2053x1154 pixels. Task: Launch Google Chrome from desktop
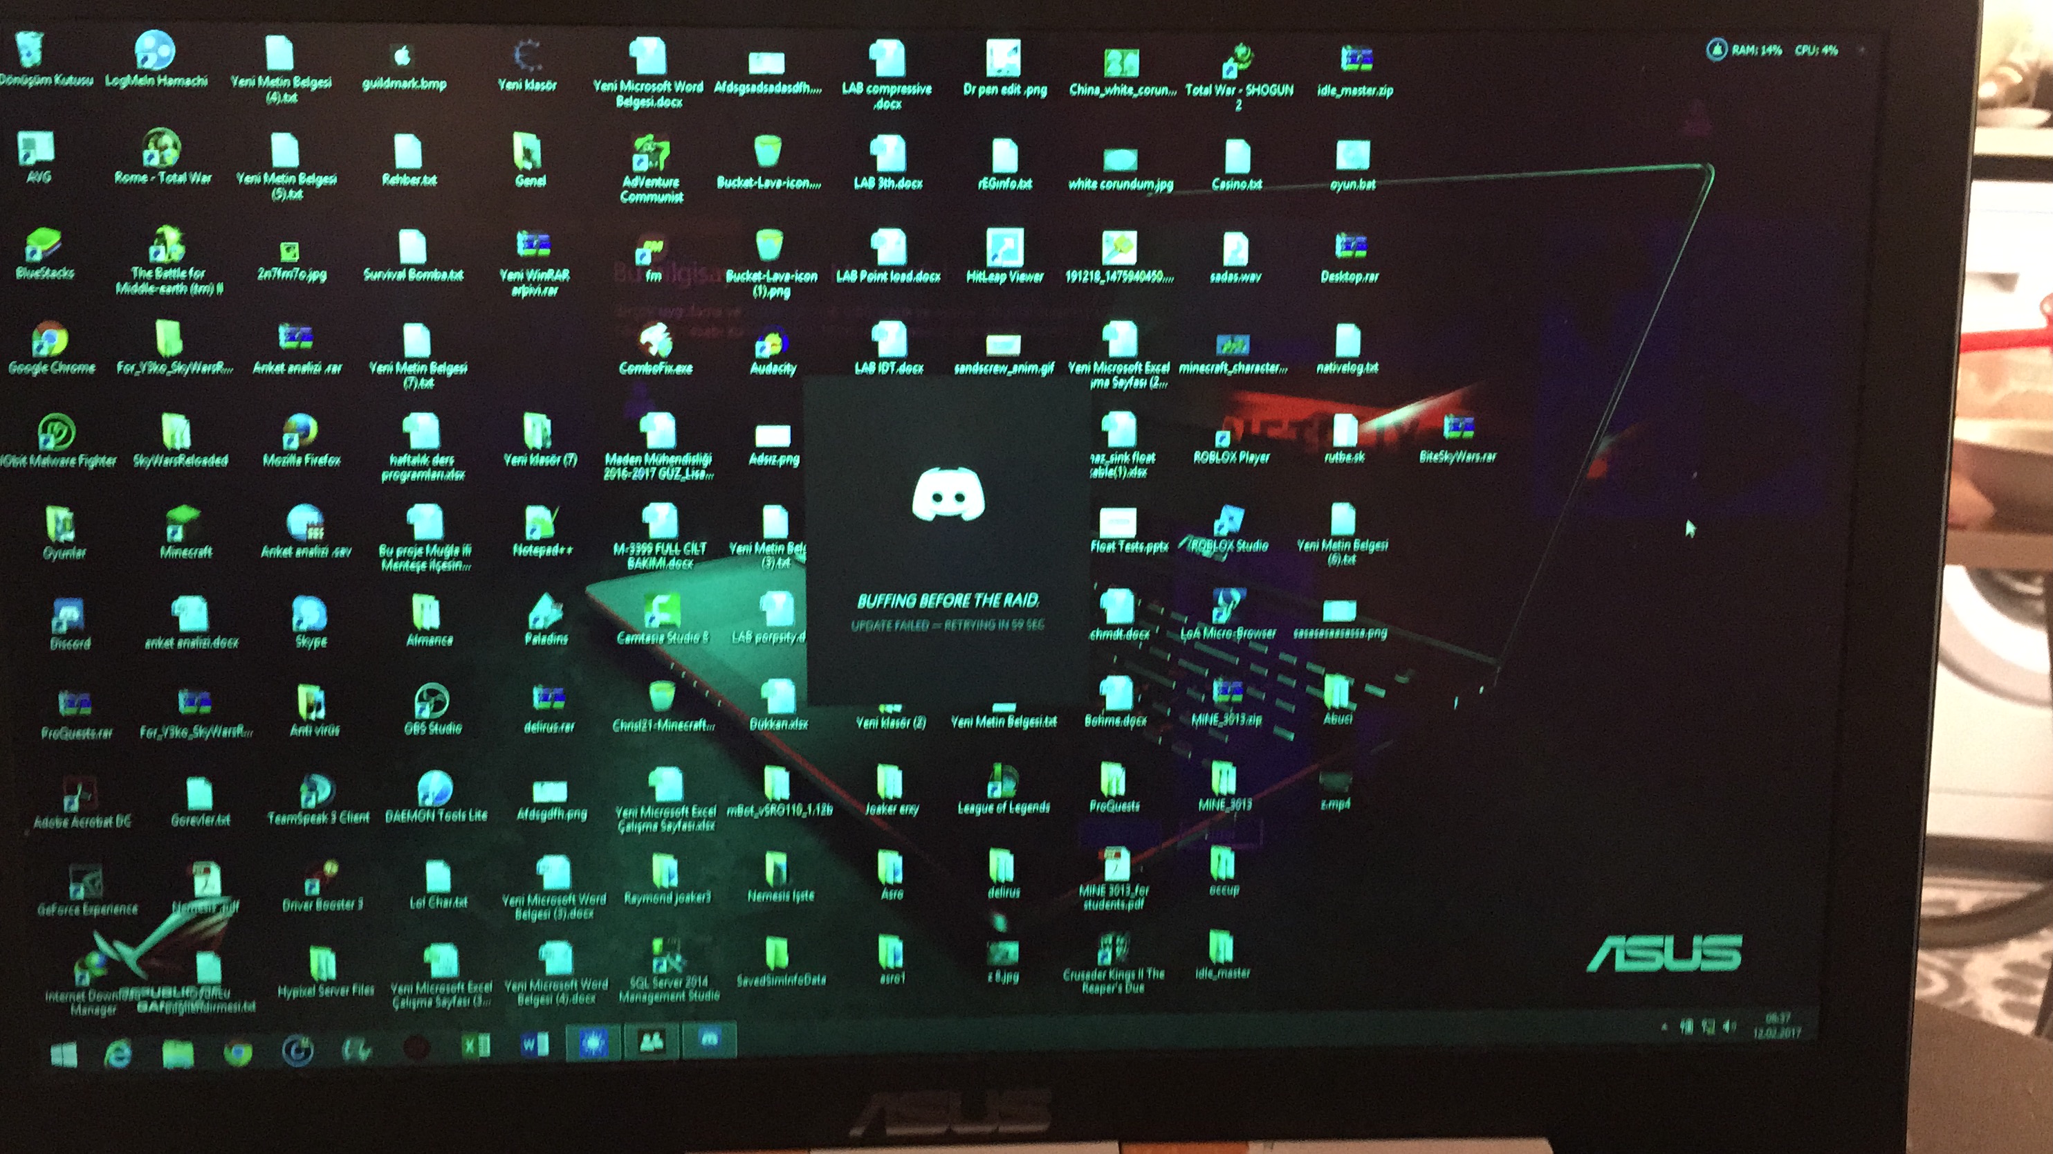(51, 348)
